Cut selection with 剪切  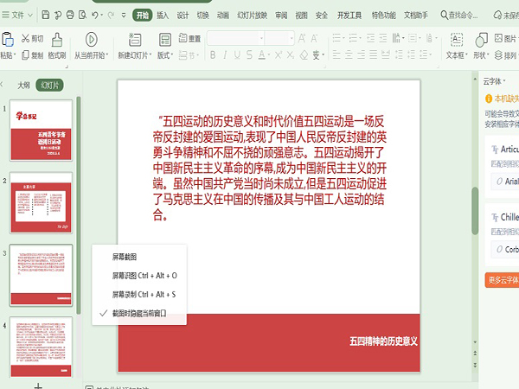point(33,39)
